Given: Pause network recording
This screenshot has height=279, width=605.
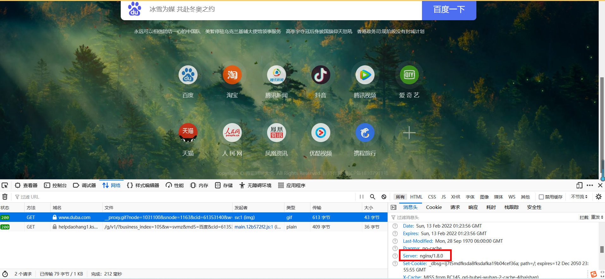Looking at the screenshot, I should (362, 197).
